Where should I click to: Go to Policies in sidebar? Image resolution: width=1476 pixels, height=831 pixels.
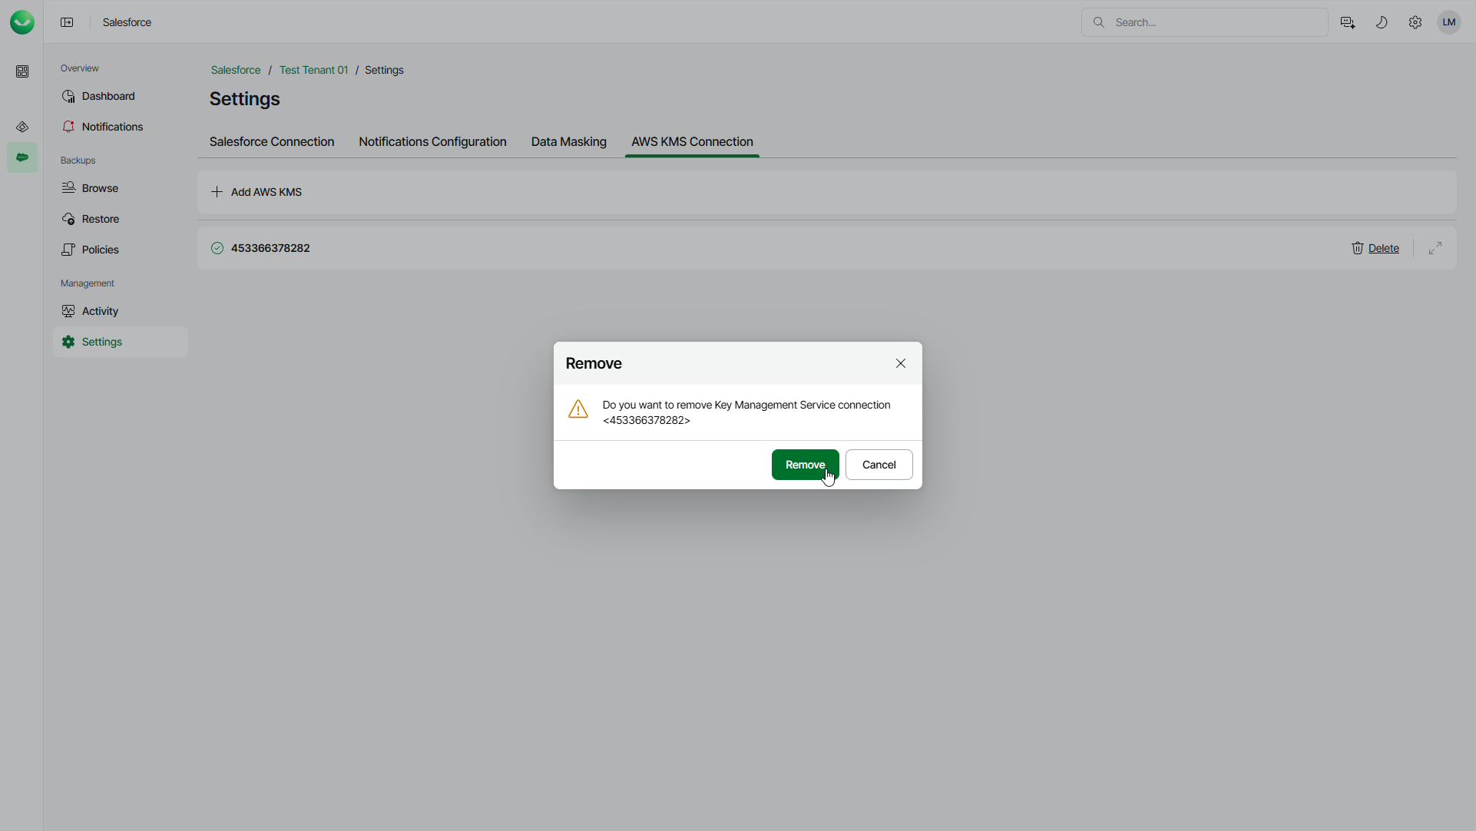coord(100,250)
